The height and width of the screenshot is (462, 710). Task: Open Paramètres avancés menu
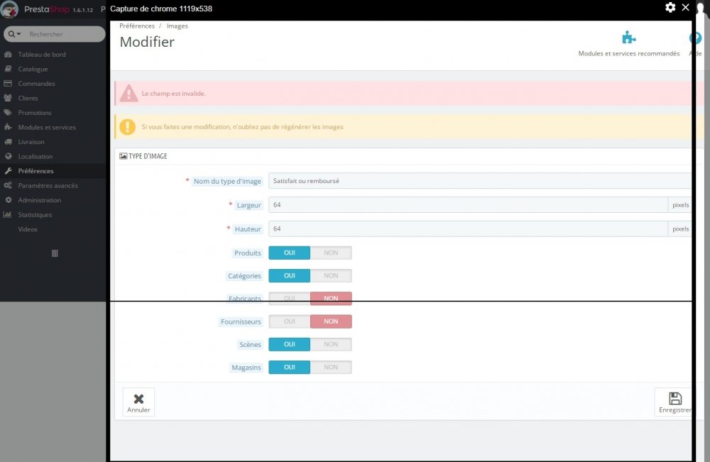pos(48,185)
